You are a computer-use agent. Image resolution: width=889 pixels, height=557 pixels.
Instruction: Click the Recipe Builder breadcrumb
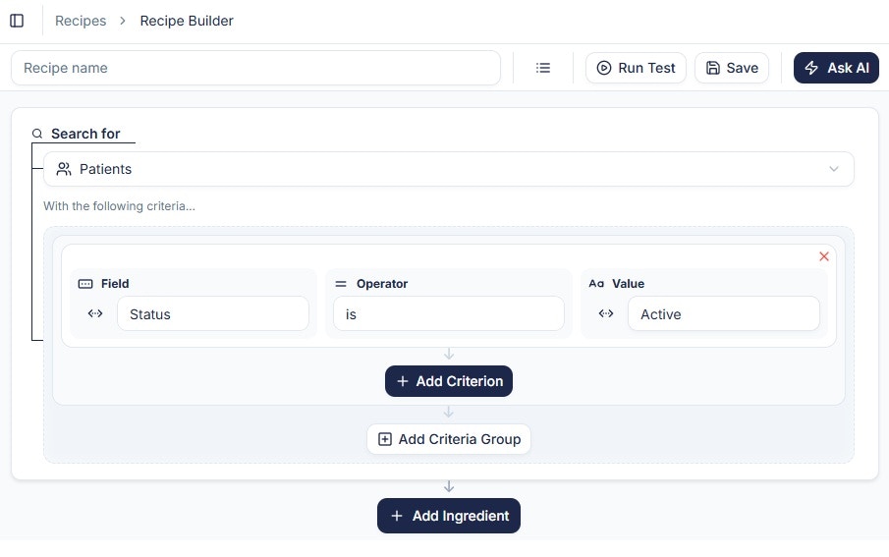tap(187, 21)
